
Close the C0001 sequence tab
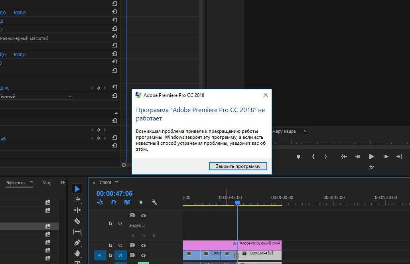tap(94, 183)
